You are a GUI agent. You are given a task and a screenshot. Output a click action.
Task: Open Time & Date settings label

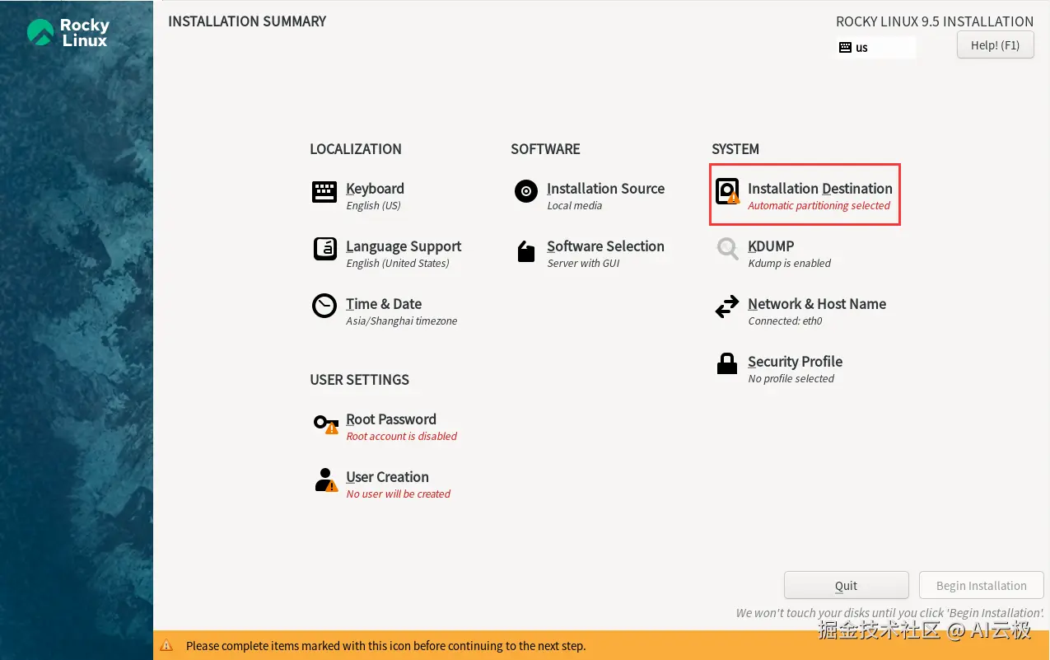click(x=384, y=304)
